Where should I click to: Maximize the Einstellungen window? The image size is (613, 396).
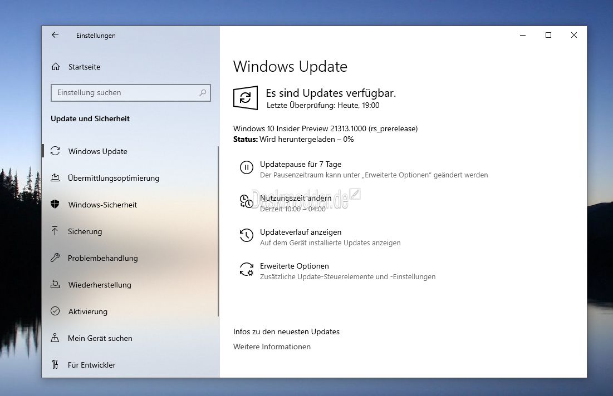tap(548, 35)
